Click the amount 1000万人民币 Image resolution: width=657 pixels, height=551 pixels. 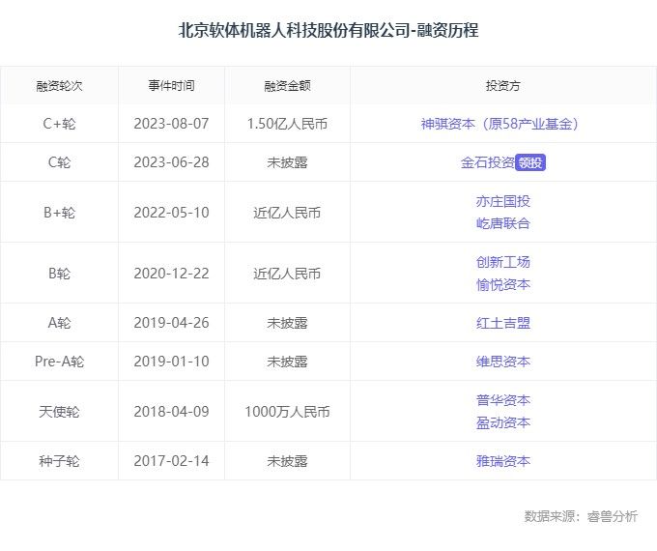click(x=287, y=412)
